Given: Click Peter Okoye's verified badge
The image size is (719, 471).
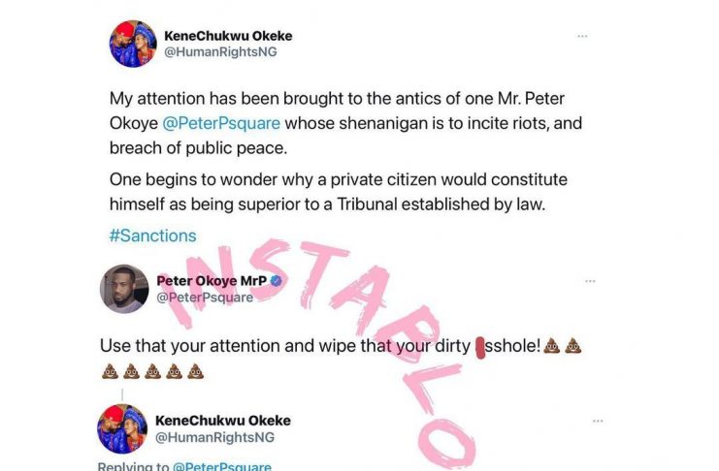Looking at the screenshot, I should coord(276,281).
